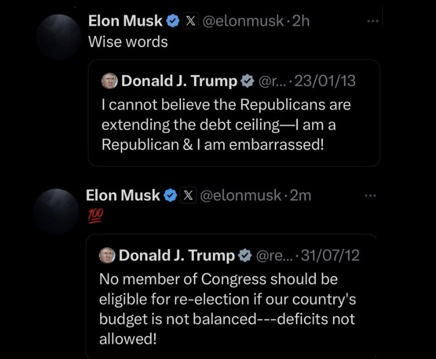Open the first Elon Musk profile avatar
436x359 pixels.
(59, 37)
